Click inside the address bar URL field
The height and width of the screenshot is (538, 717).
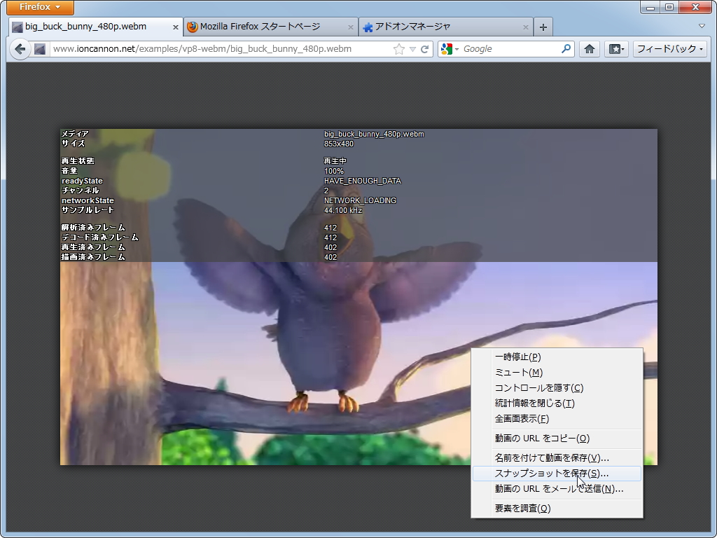[210, 49]
